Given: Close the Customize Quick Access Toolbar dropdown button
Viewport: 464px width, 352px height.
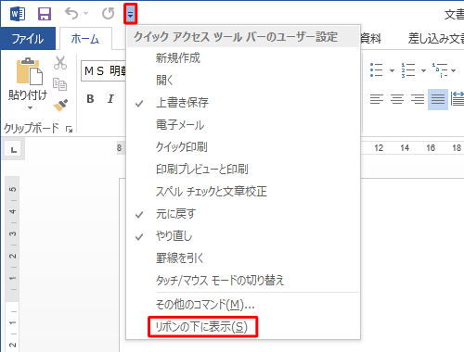Looking at the screenshot, I should coord(130,14).
